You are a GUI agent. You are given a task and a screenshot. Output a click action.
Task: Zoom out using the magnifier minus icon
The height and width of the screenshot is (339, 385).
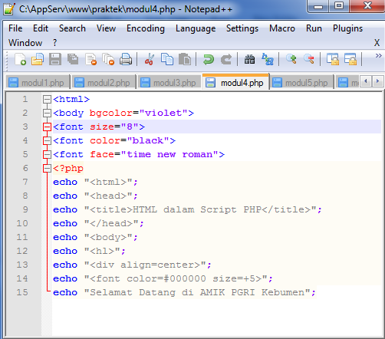(x=309, y=59)
